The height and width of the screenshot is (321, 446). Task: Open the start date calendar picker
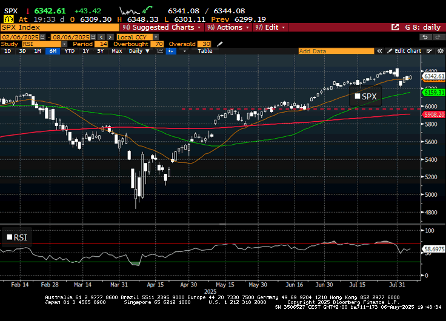click(42, 37)
